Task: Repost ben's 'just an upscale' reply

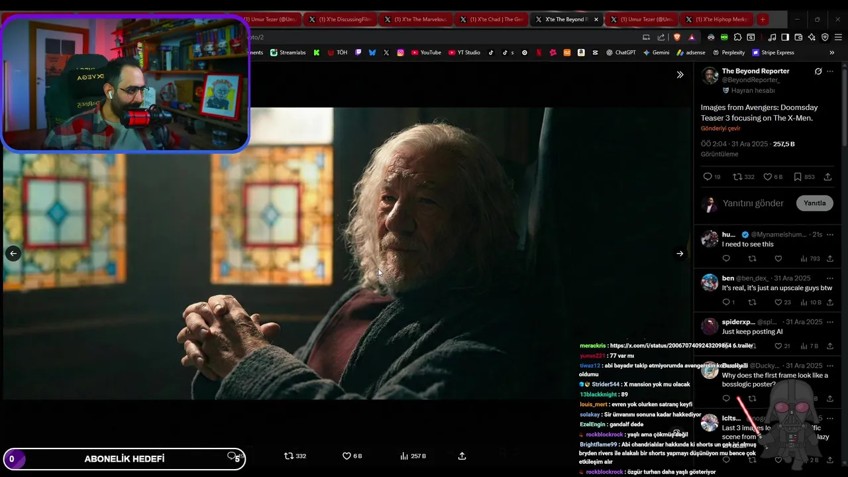Action: (x=752, y=302)
